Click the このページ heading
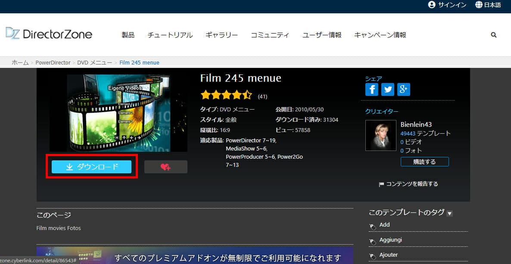The height and width of the screenshot is (264, 511). [x=54, y=215]
